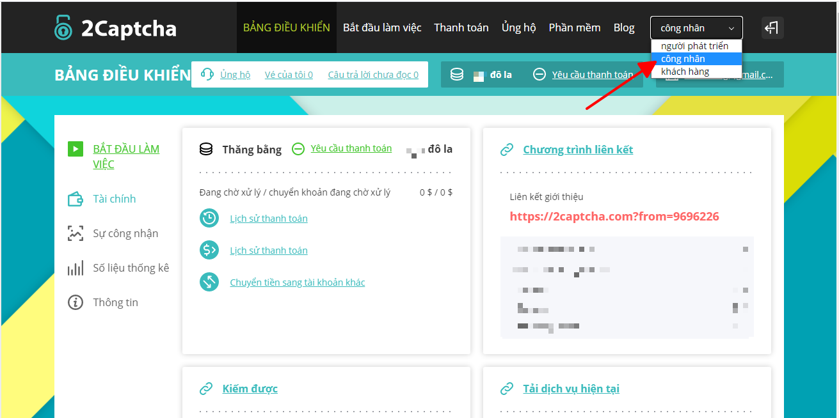Select người phát triển option
Screen dimensions: 839x418
point(696,46)
